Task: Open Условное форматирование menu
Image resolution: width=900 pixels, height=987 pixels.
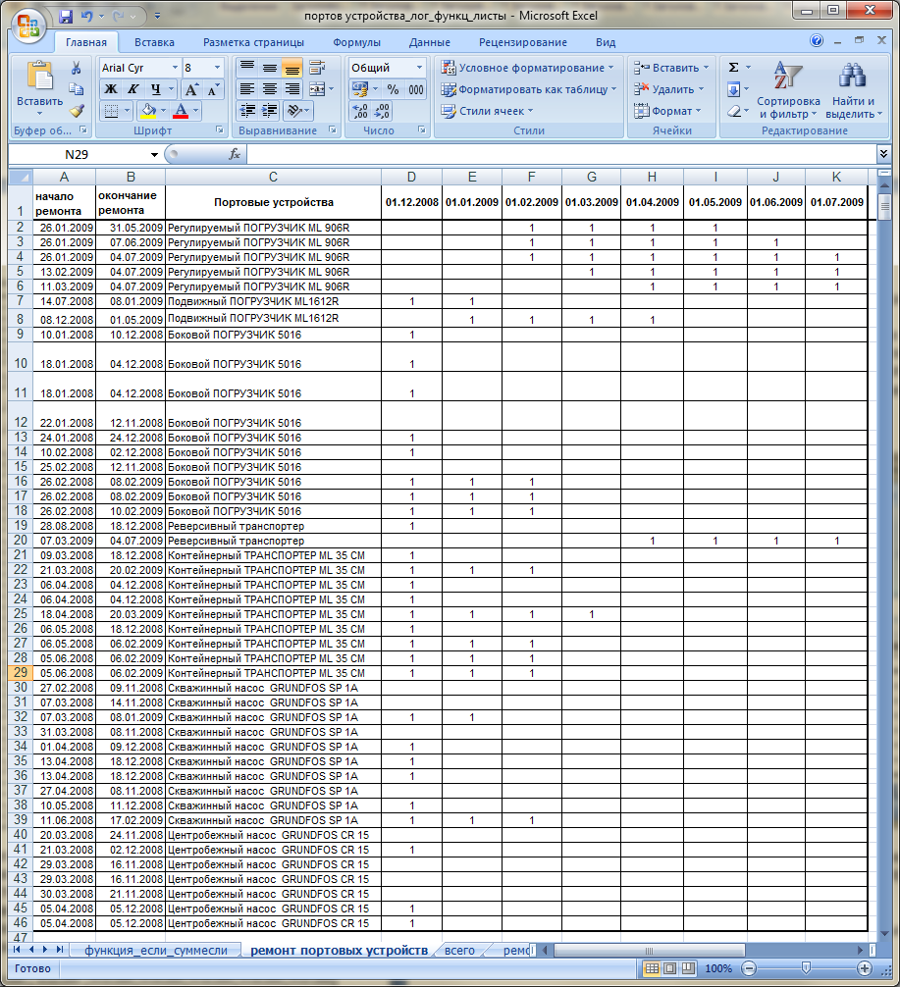Action: (x=527, y=68)
